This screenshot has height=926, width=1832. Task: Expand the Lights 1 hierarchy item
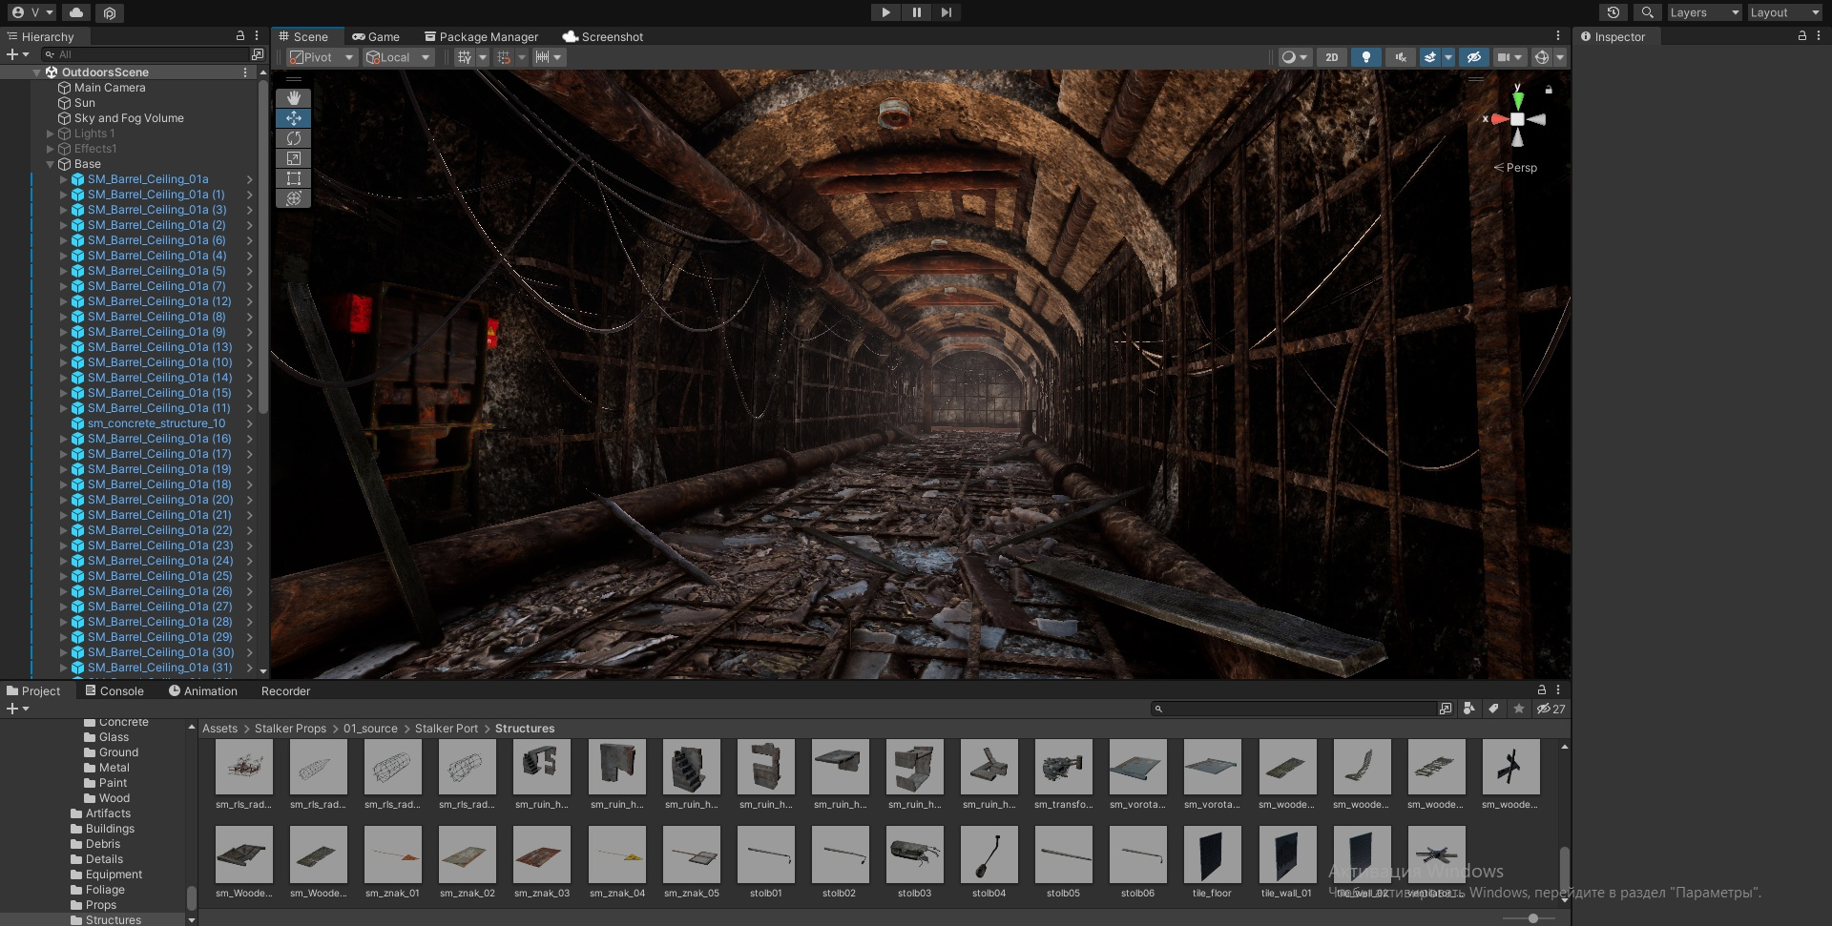pos(51,134)
